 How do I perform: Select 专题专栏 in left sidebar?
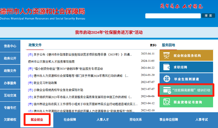pyautogui.click(x=10, y=108)
